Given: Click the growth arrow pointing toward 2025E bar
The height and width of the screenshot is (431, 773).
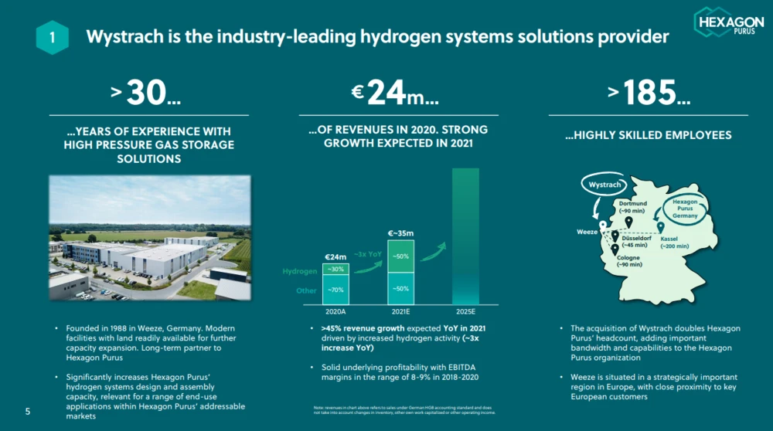Looking at the screenshot, I should 431,251.
